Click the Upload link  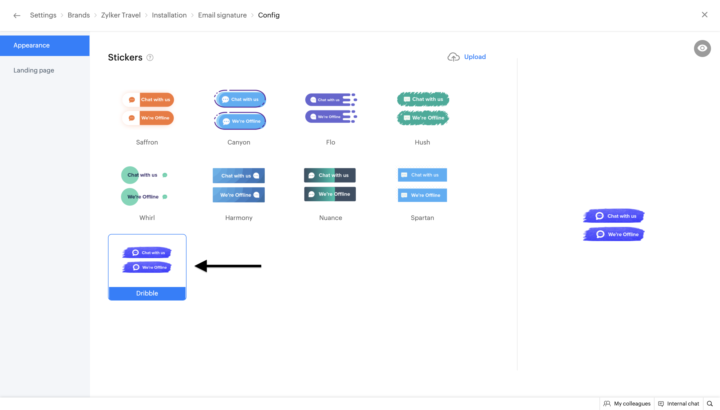pos(475,57)
